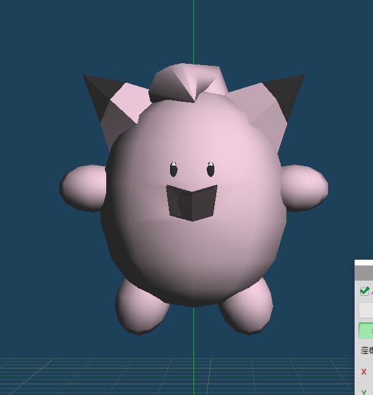Image resolution: width=373 pixels, height=395 pixels.
Task: Toggle the green checked checkbox in the panel
Action: click(365, 291)
